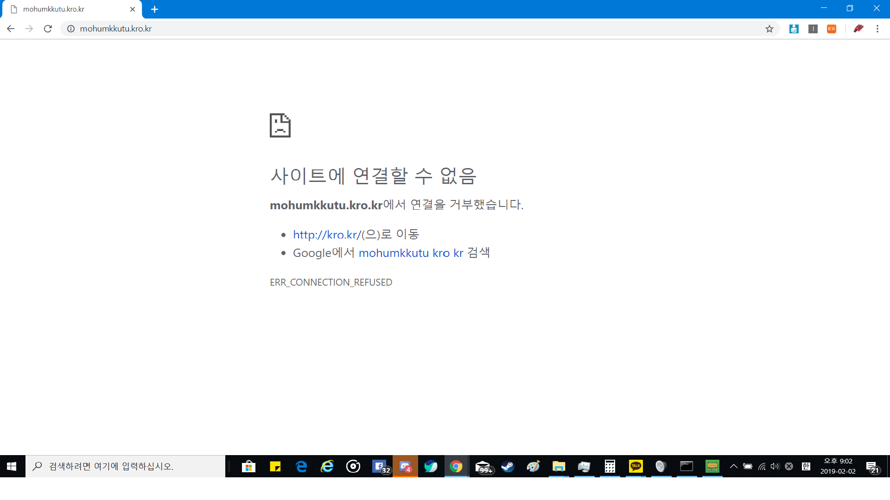Screen dimensions: 890x500
Task: Launch Microsoft Edge from the taskbar
Action: point(302,466)
